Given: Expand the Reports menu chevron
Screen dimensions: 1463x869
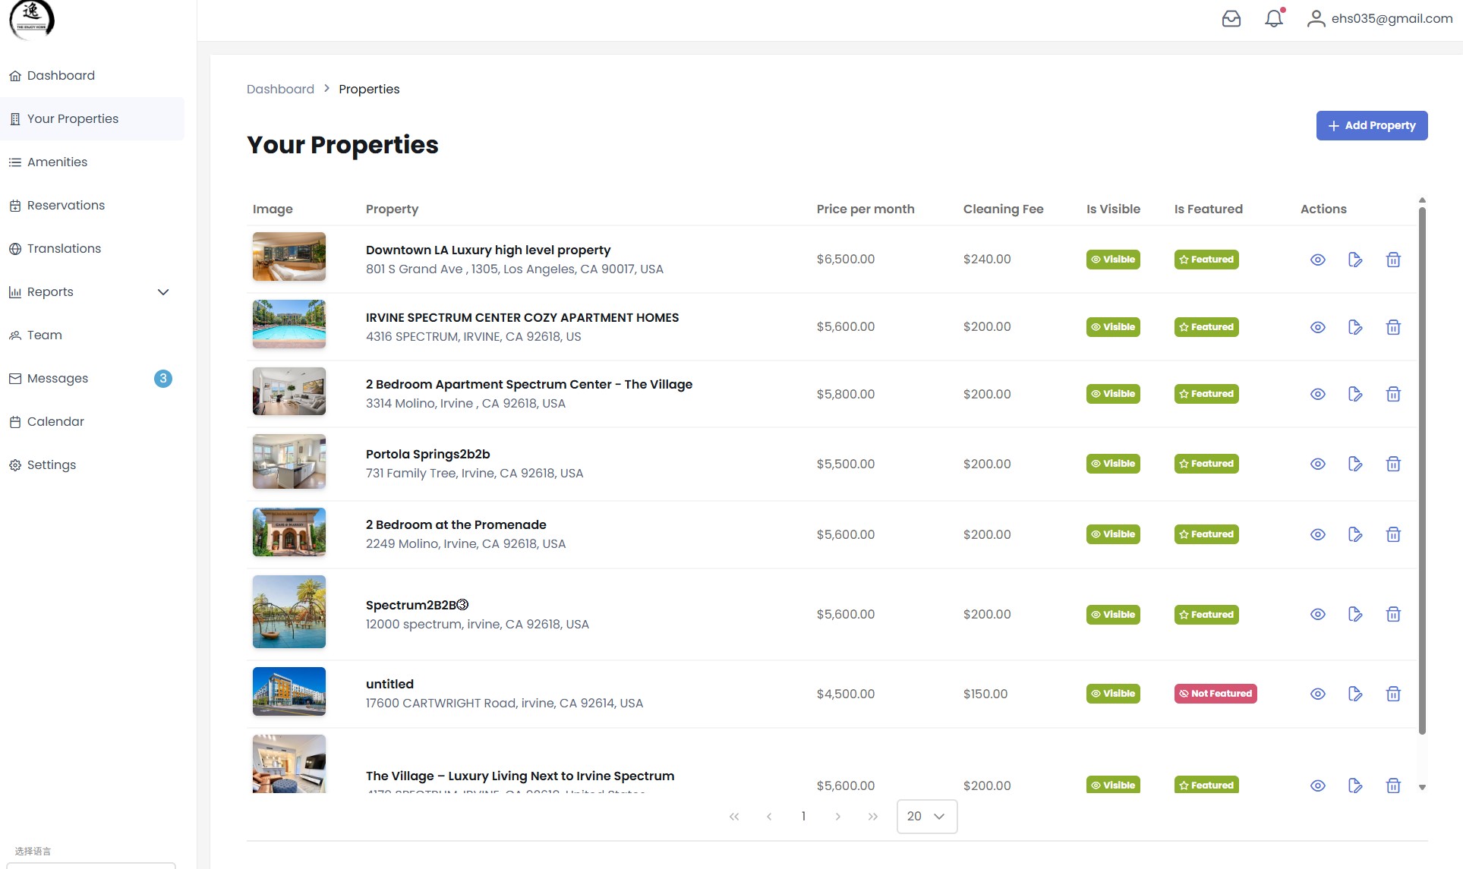Looking at the screenshot, I should click(x=162, y=292).
